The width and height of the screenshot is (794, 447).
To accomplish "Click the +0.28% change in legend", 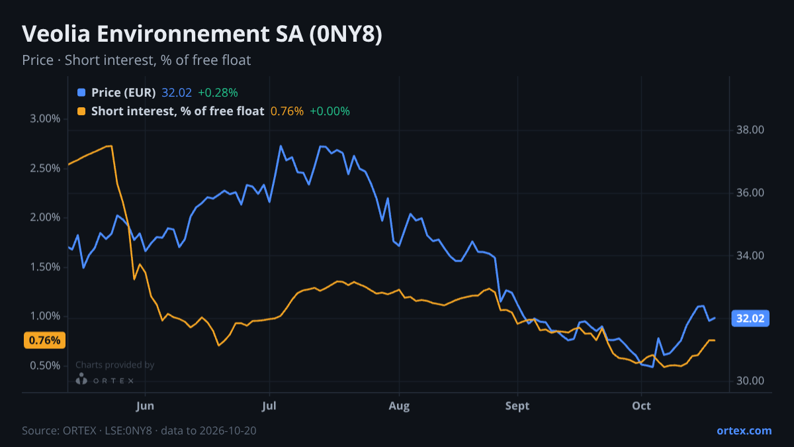I will [x=218, y=93].
